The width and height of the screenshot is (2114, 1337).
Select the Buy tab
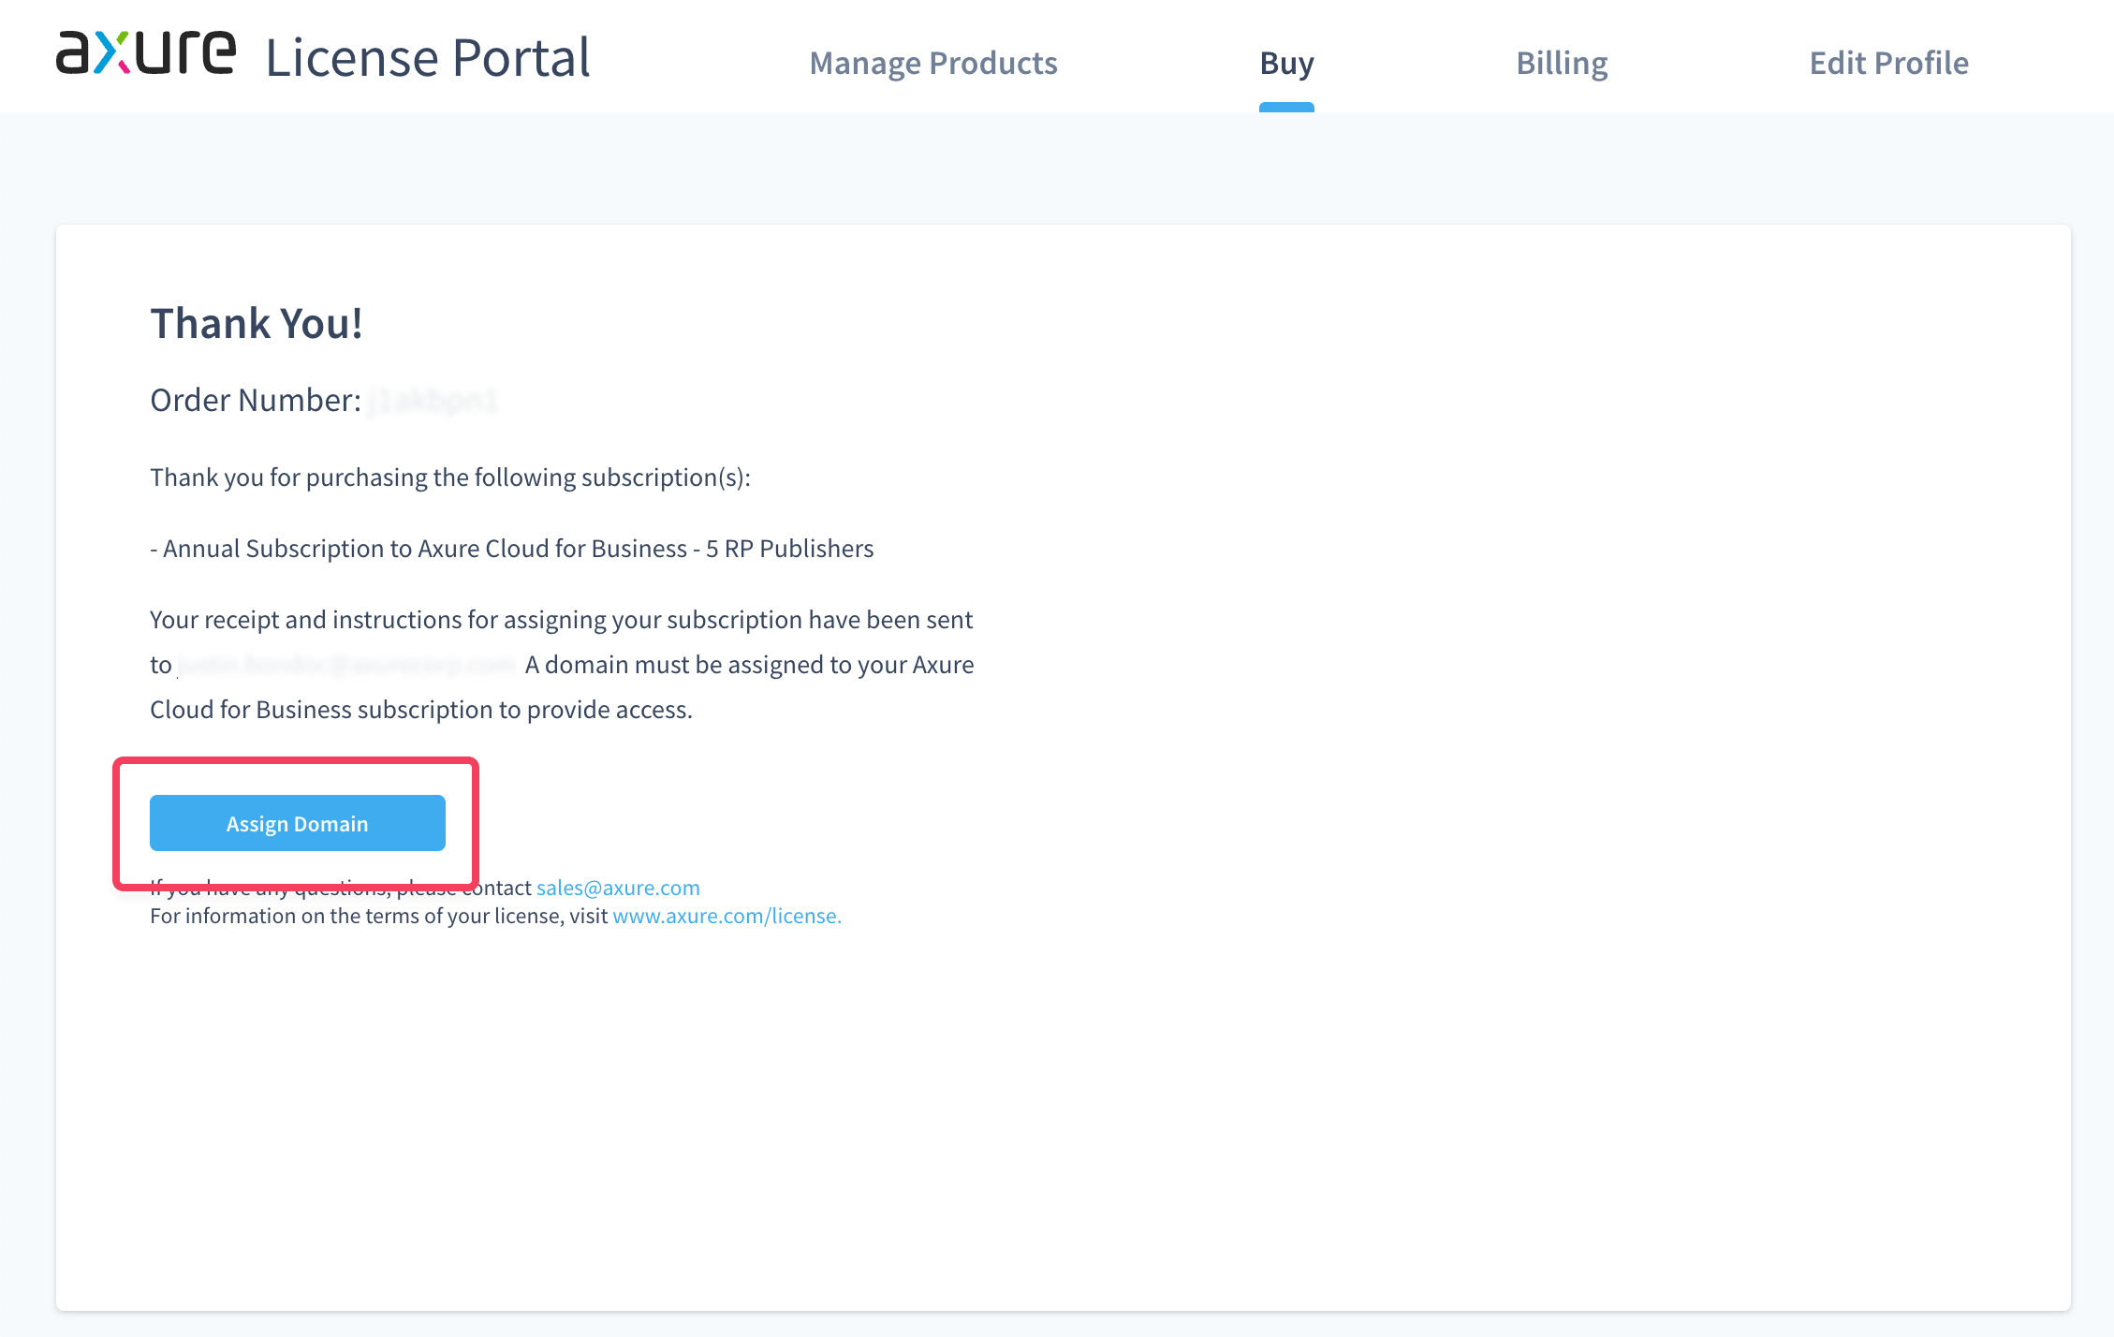click(1286, 63)
